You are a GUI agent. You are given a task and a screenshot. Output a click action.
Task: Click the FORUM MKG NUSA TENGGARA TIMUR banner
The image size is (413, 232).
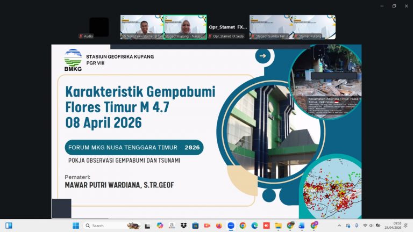134,147
